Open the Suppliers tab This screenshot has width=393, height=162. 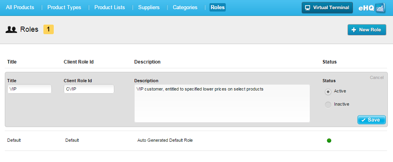pyautogui.click(x=149, y=8)
